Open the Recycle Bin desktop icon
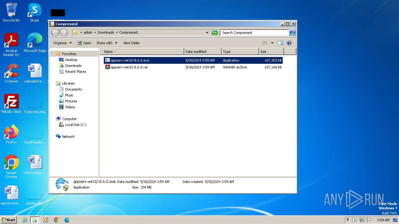Image resolution: width=399 pixels, height=224 pixels. [11, 12]
